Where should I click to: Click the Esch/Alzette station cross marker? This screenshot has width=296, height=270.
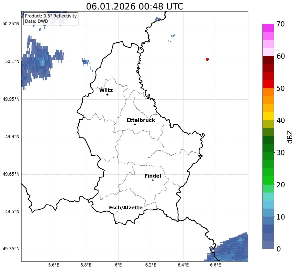pyautogui.click(x=117, y=212)
